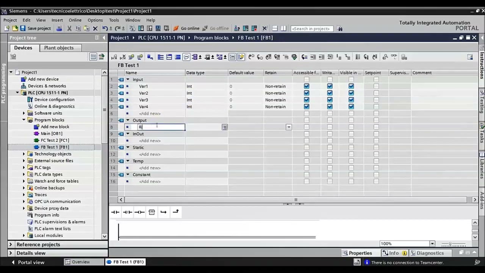The image size is (485, 273).
Task: Collapse the Project tree panel arrow
Action: tap(104, 38)
